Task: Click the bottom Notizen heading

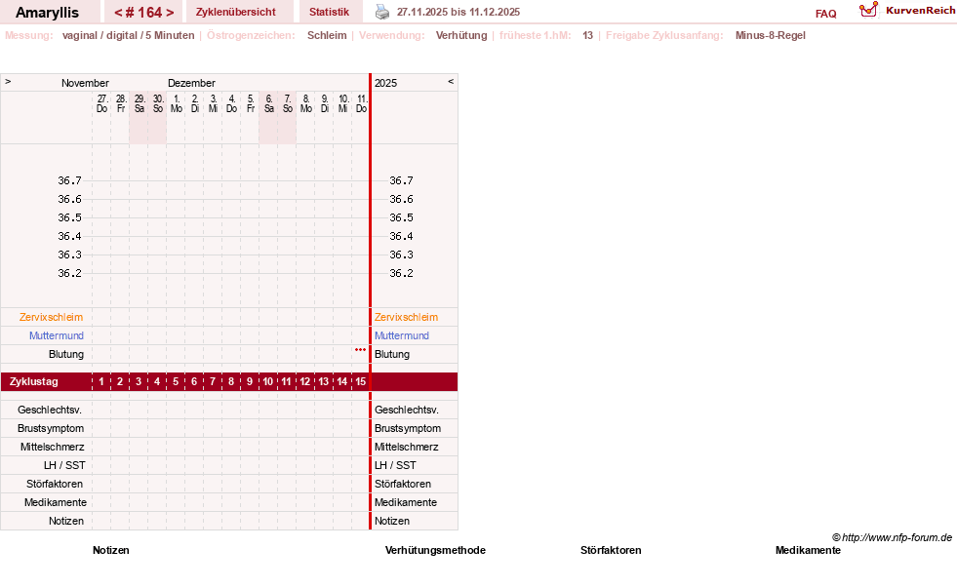Action: (110, 550)
